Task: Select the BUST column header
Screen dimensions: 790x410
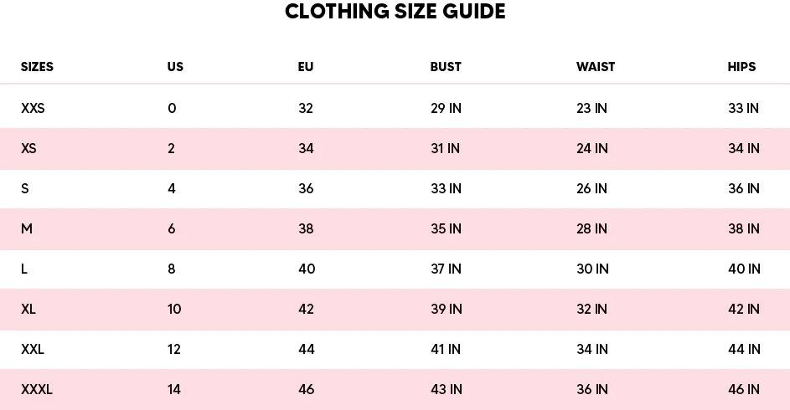Action: 446,67
